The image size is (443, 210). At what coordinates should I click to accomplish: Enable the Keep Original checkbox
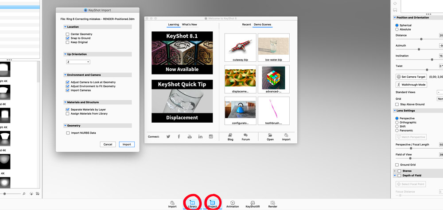tap(67, 42)
